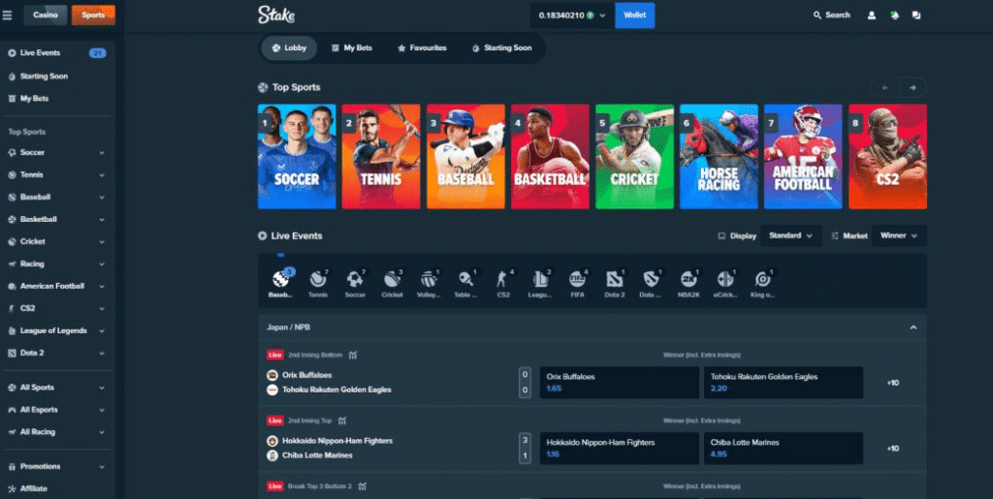This screenshot has width=993, height=499.
Task: Switch to Sports mode
Action: pos(93,16)
